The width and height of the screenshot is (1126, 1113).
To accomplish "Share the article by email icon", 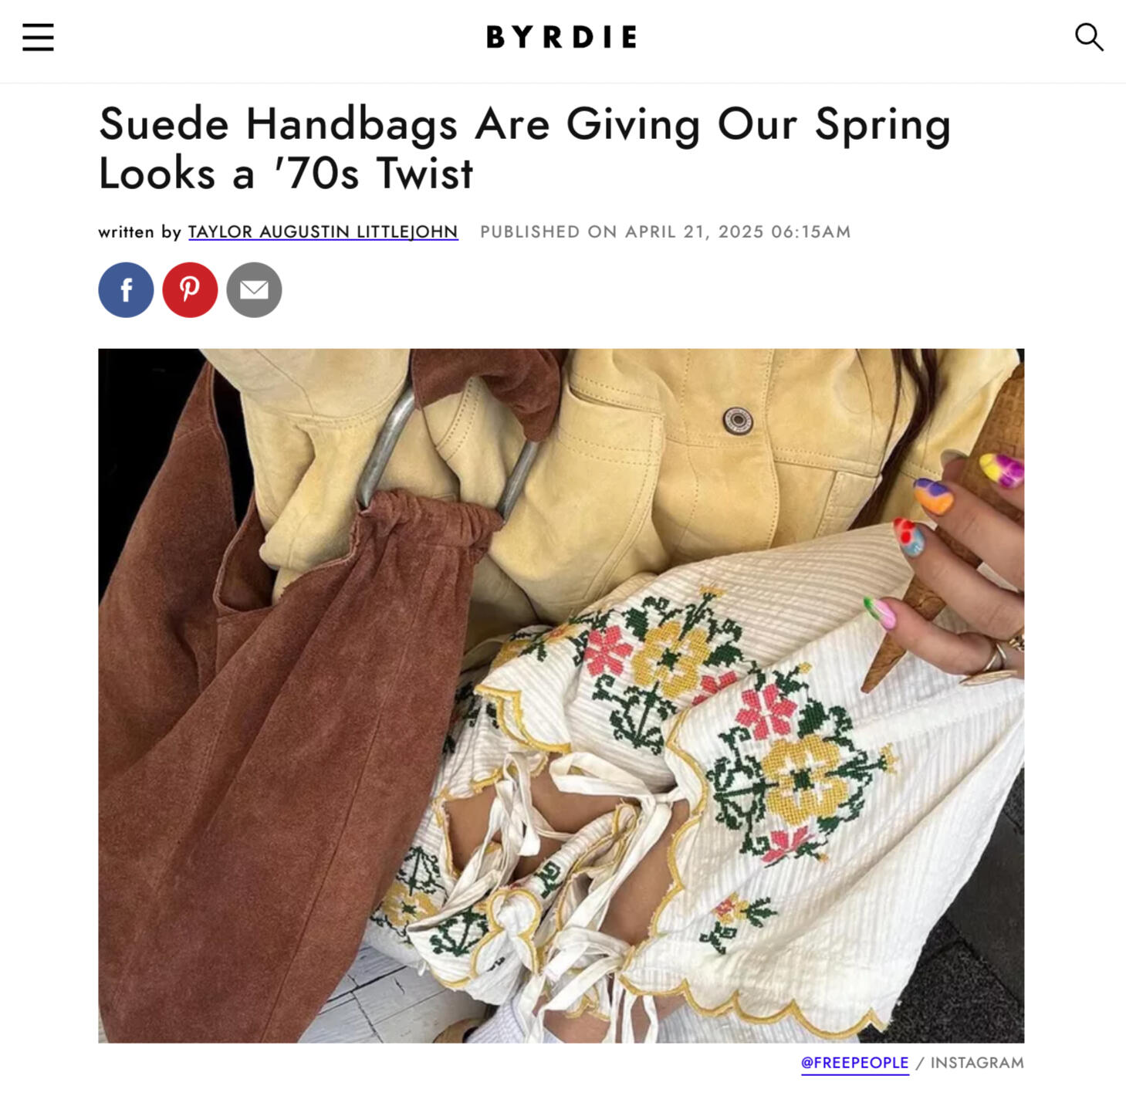I will point(254,289).
